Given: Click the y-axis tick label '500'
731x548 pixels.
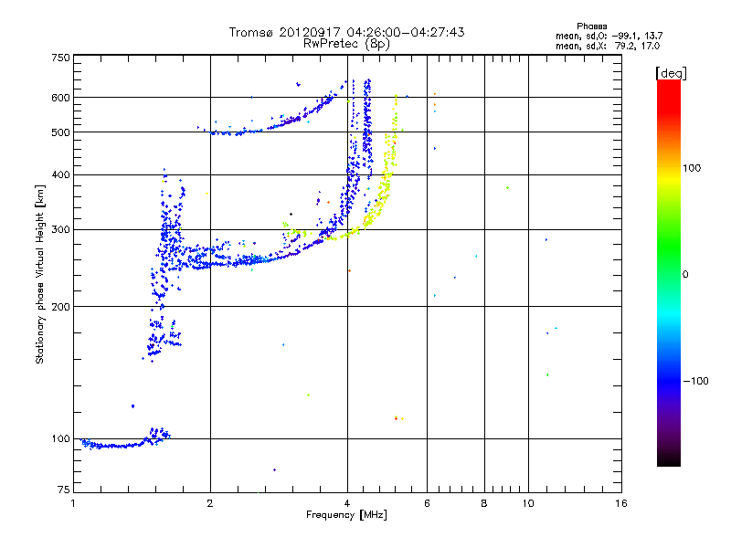Looking at the screenshot, I should (x=61, y=132).
